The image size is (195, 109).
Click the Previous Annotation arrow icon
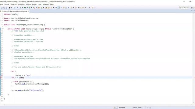(x=76, y=8)
